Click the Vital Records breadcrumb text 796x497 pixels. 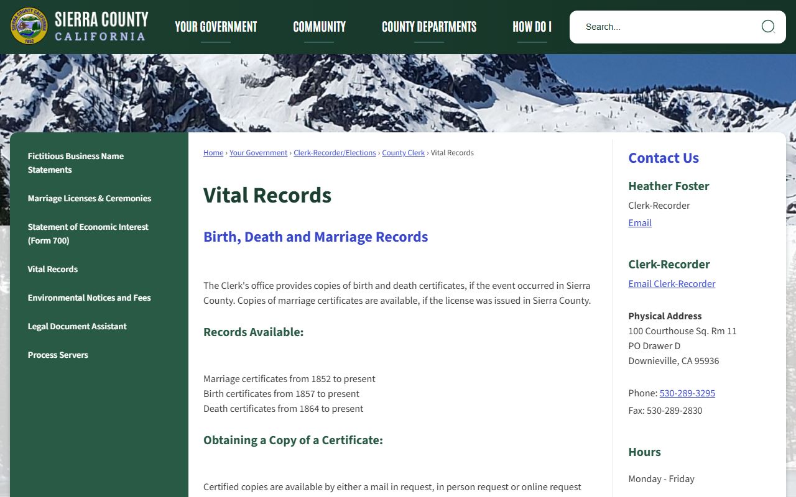pos(452,153)
